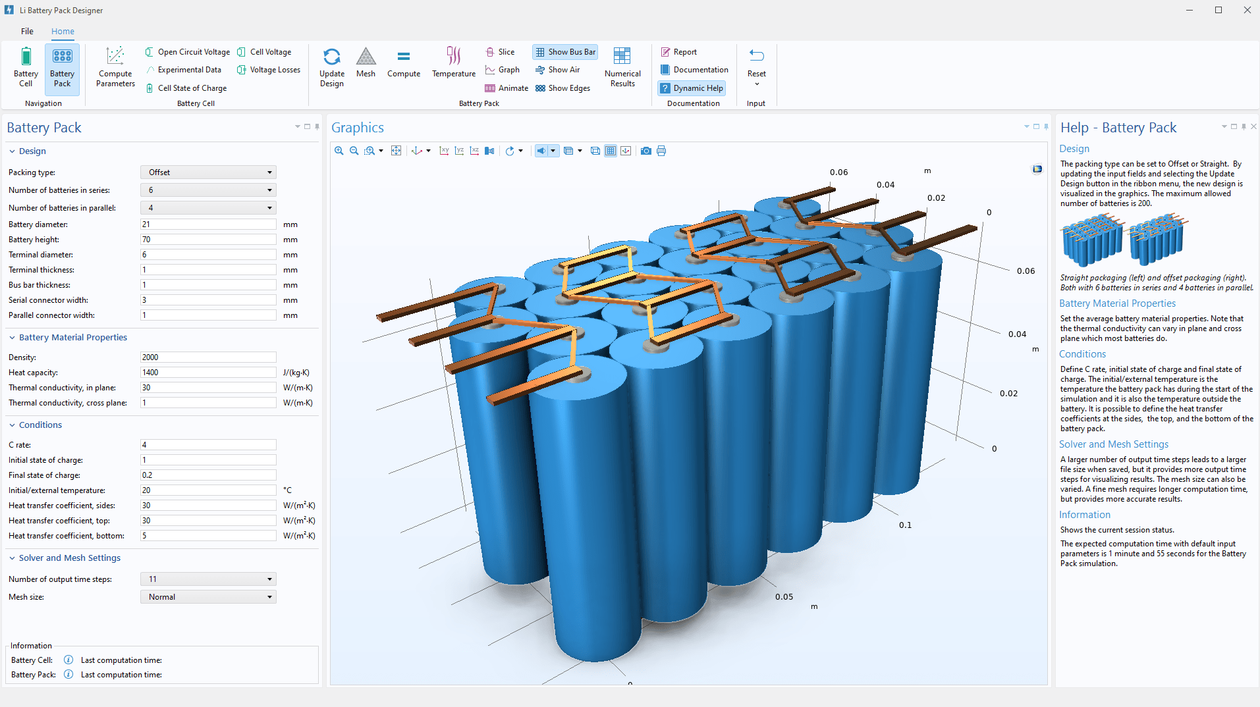Open Numerical Results
This screenshot has width=1260, height=707.
coord(621,66)
